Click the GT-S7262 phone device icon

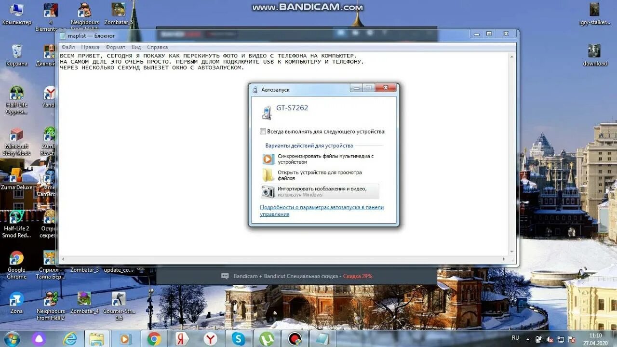coord(267,112)
